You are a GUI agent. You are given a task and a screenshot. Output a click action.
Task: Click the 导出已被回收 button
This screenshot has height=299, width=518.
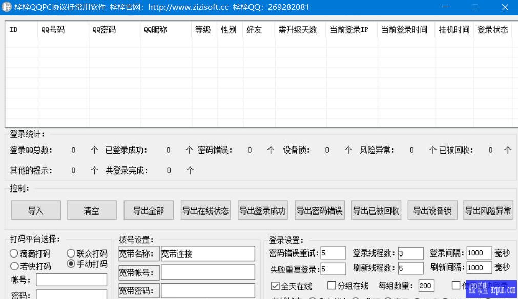tap(376, 210)
